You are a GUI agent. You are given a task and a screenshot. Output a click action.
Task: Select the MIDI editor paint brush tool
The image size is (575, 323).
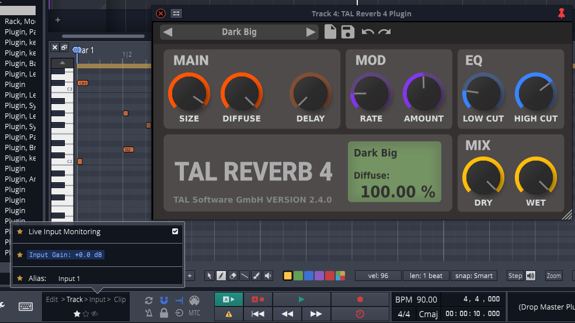click(256, 276)
